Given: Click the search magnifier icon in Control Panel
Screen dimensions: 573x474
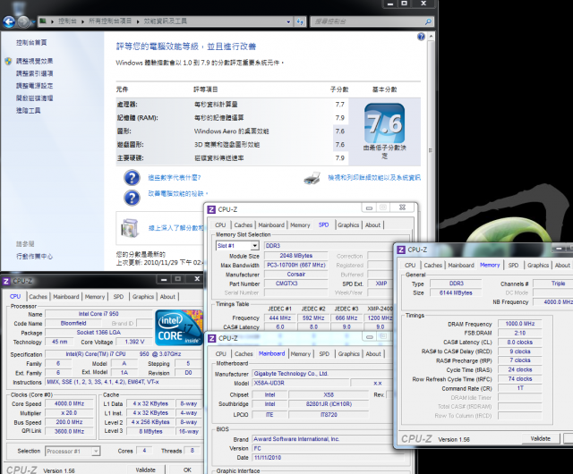Looking at the screenshot, I should [428, 21].
